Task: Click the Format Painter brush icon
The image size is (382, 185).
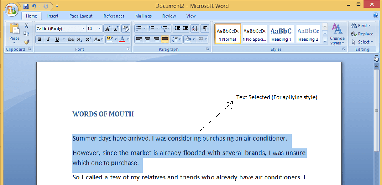Action: pyautogui.click(x=27, y=42)
